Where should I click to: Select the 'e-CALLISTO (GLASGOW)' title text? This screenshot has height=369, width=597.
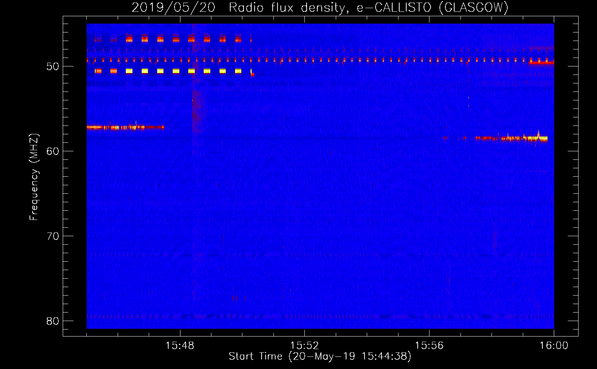(432, 7)
